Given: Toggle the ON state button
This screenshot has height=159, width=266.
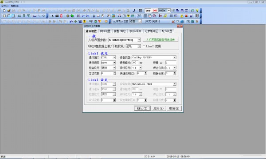Looking at the screenshot, I should (x=155, y=11).
